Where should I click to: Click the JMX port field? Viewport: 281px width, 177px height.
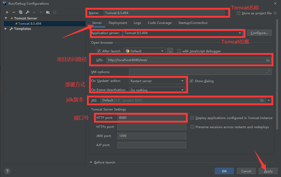[x=152, y=136]
